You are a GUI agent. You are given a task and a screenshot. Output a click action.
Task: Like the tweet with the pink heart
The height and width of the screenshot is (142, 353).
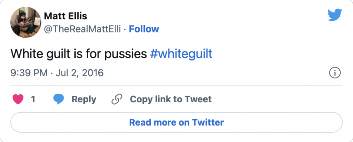[18, 99]
